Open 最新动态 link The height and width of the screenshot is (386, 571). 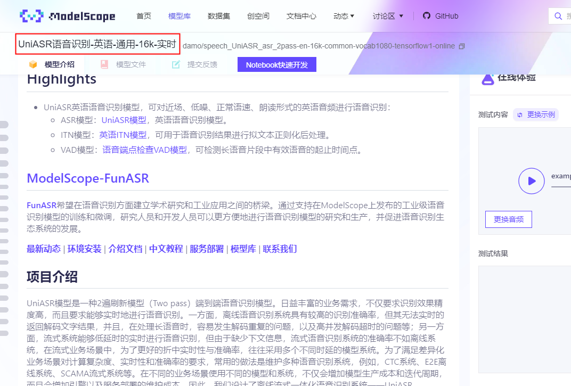point(44,249)
